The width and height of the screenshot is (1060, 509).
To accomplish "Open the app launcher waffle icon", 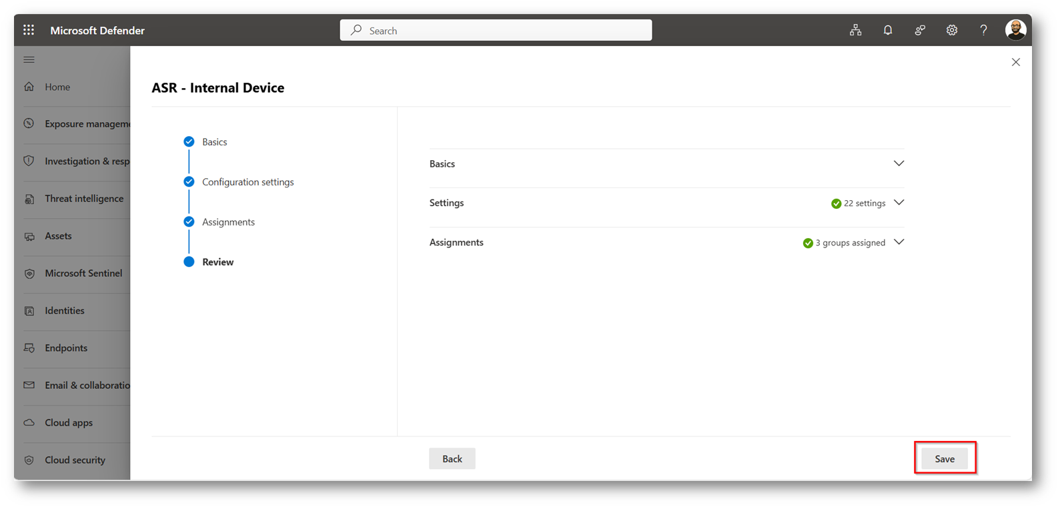I will click(29, 30).
